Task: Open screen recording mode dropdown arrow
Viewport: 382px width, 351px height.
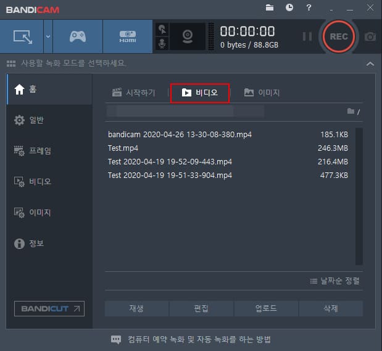Action: pyautogui.click(x=48, y=36)
